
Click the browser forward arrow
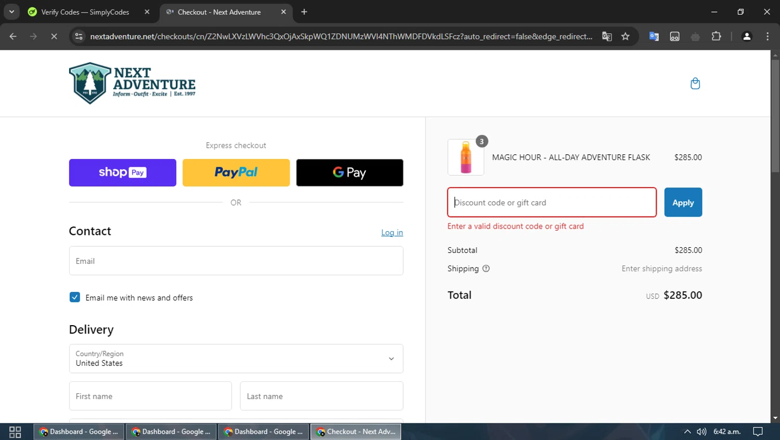pos(33,36)
